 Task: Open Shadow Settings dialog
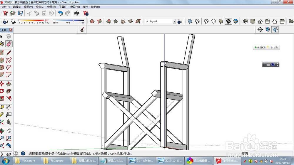click(x=6, y=21)
